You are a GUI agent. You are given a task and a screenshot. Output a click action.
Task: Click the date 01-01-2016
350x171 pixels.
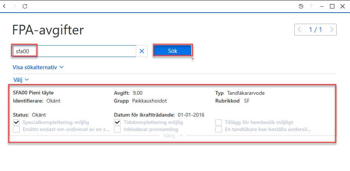pyautogui.click(x=191, y=115)
